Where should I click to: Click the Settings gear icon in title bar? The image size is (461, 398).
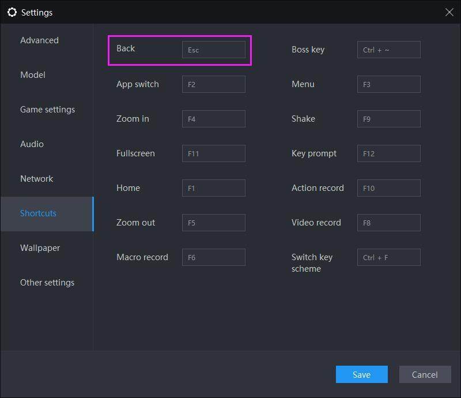(12, 12)
